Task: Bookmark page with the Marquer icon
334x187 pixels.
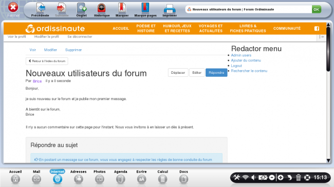Action: click(x=122, y=8)
